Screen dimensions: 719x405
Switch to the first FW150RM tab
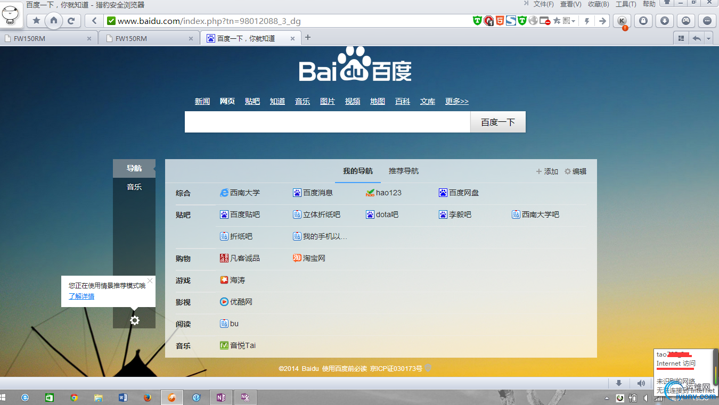49,38
